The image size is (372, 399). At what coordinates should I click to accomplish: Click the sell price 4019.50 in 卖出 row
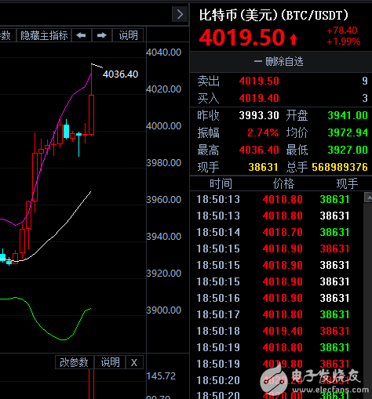[259, 81]
